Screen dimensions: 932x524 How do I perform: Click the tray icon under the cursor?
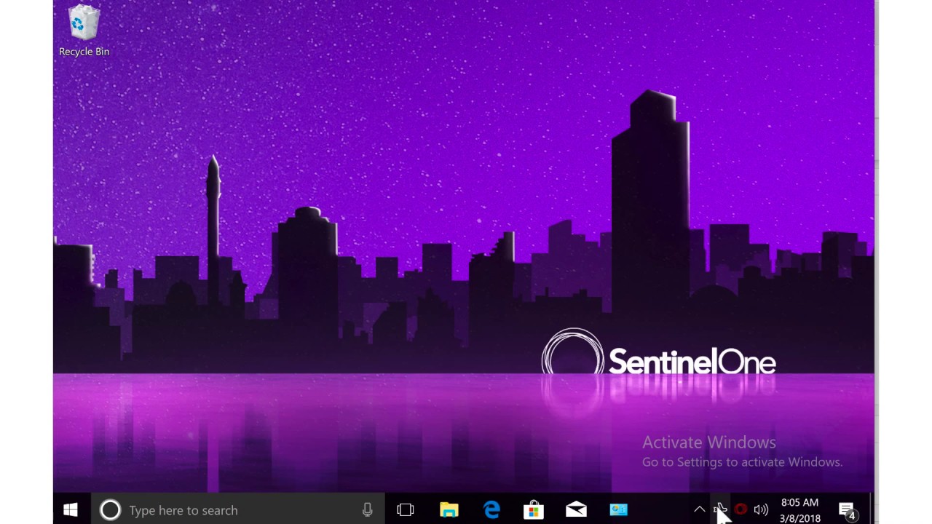[720, 510]
